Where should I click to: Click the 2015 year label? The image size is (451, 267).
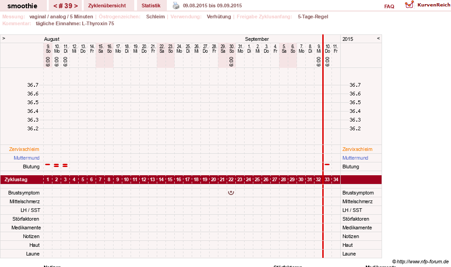[348, 39]
